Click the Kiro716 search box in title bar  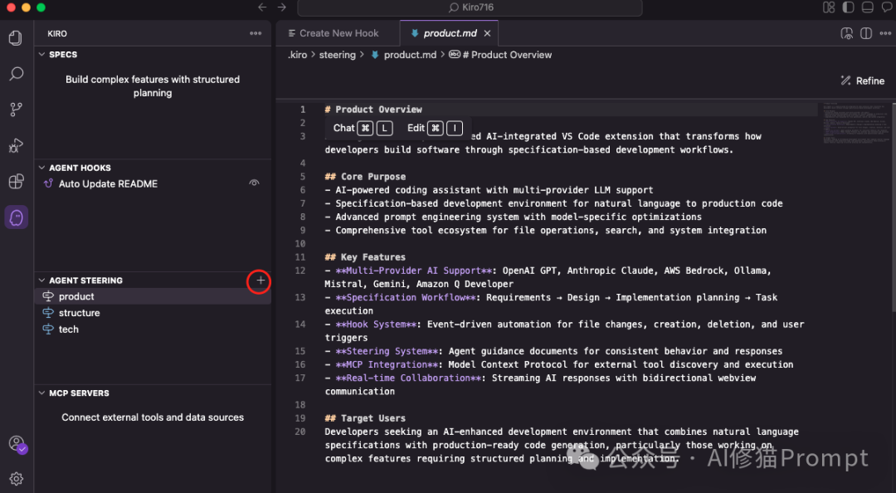coord(470,7)
